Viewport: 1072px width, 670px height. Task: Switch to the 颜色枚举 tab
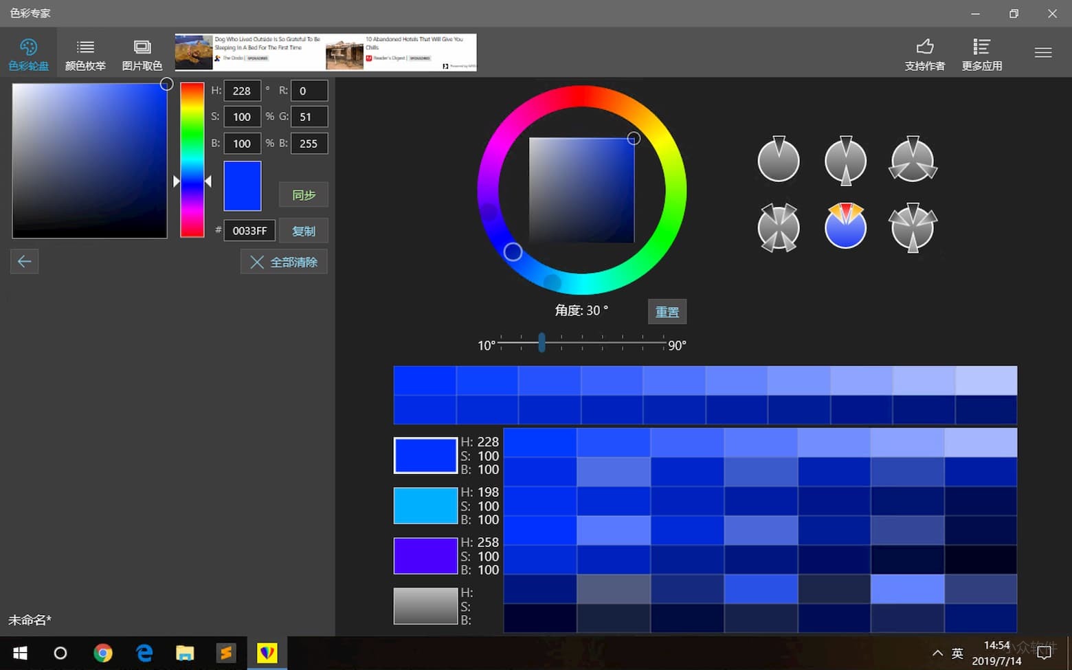(x=85, y=54)
